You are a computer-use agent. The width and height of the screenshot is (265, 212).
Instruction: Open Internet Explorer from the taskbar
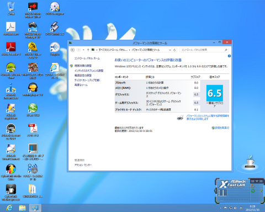pos(9,208)
